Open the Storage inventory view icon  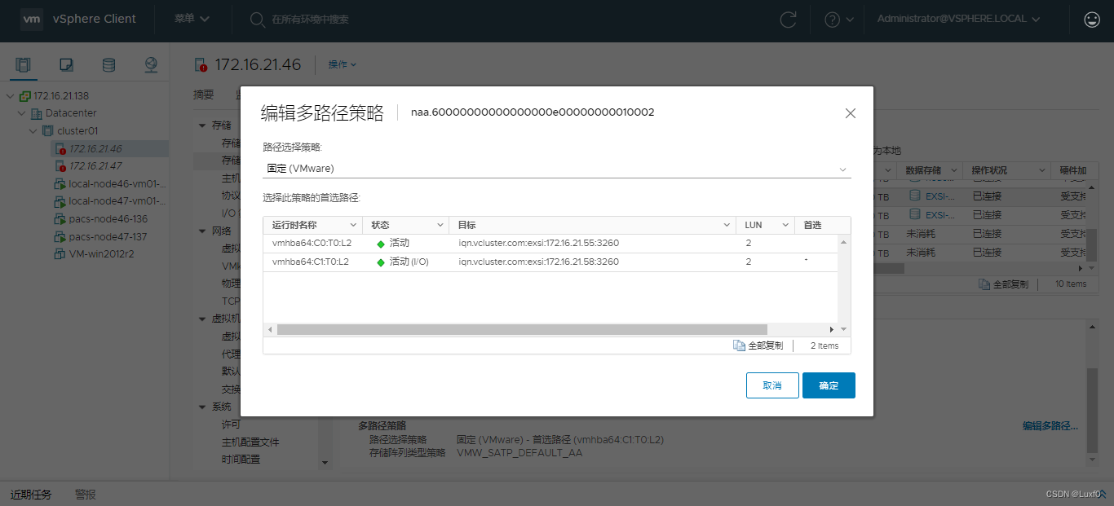tap(108, 65)
